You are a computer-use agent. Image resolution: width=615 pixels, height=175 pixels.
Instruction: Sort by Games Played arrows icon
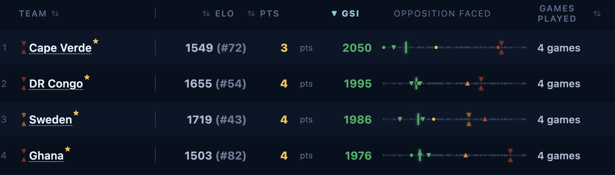point(597,14)
